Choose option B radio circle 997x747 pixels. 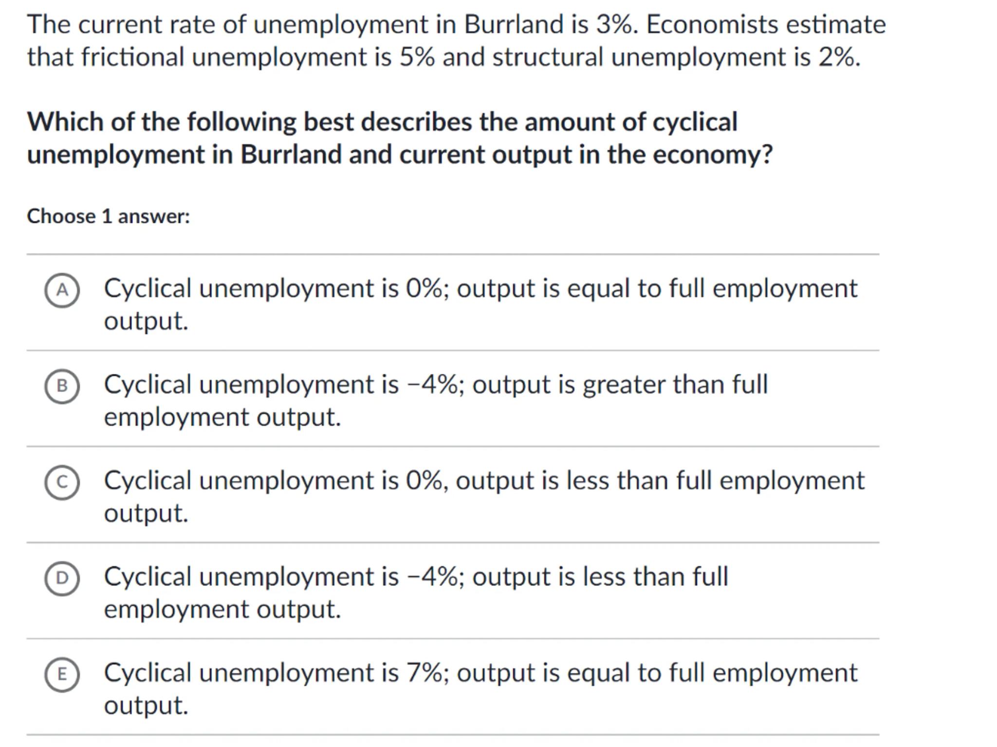coord(62,386)
